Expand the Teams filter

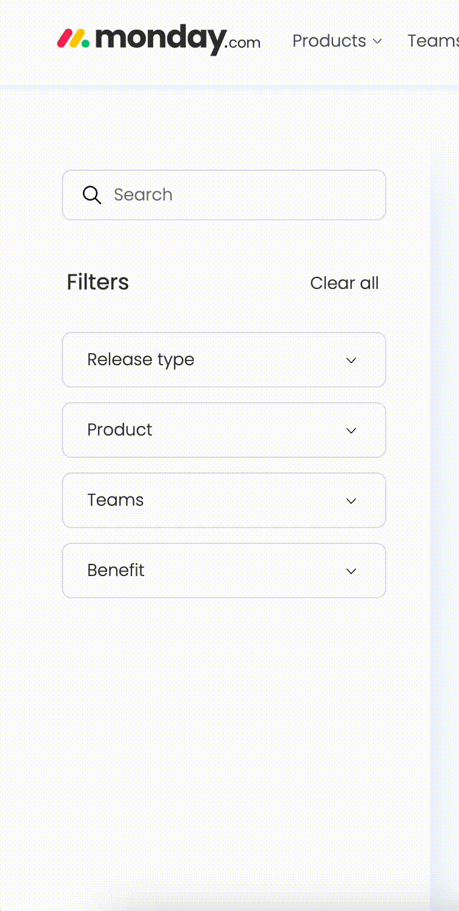[224, 500]
